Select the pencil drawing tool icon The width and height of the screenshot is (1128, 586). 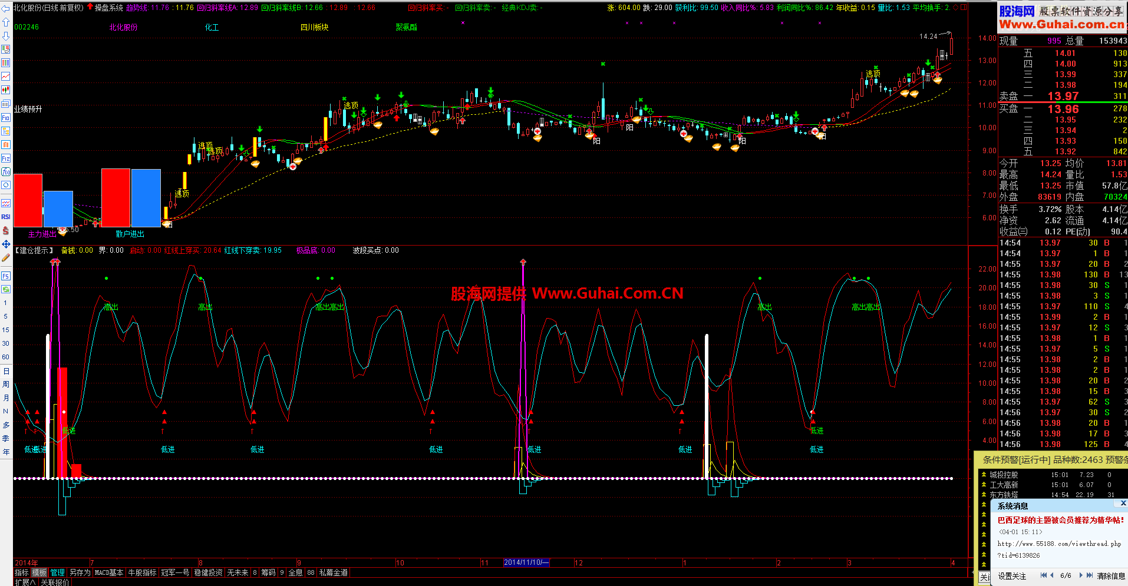pos(6,257)
